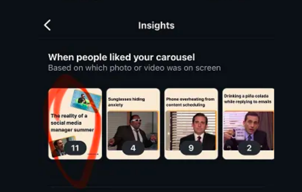302x192 pixels.
Task: Tap the 2 likes count badge
Action: click(249, 148)
